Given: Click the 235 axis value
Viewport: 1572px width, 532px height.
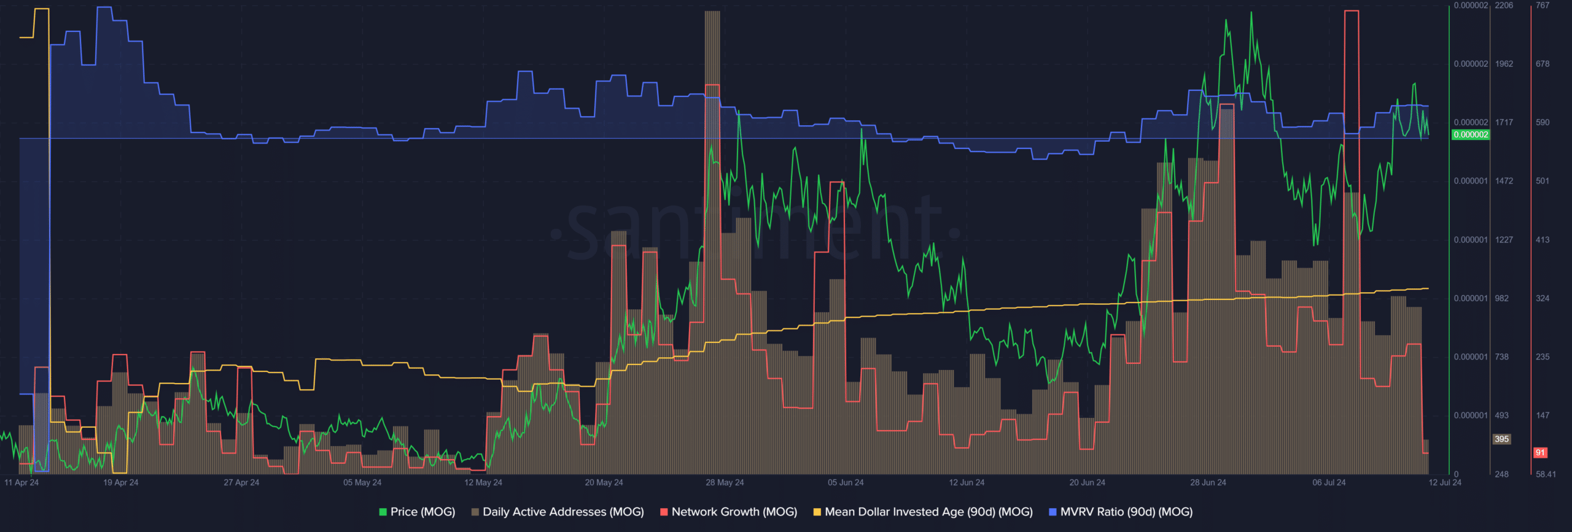Looking at the screenshot, I should click(x=1543, y=357).
